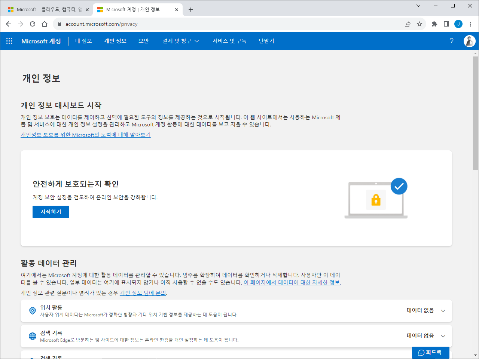The image size is (479, 359).
Task: Click the 활동 데이터 관리 heading
Action: [x=49, y=263]
